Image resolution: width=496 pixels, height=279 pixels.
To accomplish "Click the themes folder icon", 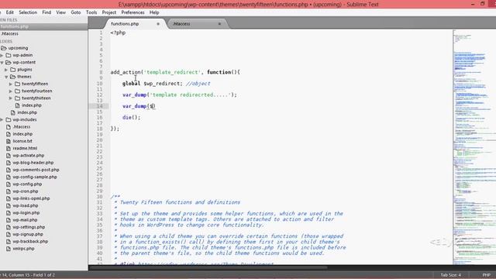I will coord(12,77).
